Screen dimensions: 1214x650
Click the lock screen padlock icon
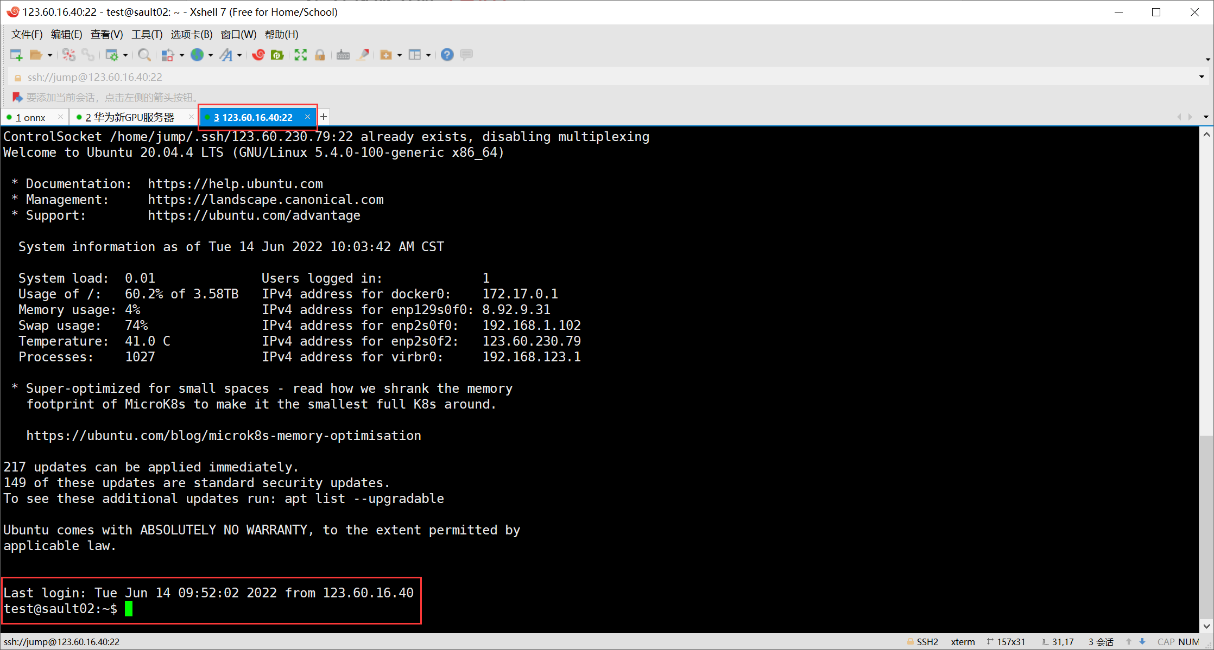coord(320,55)
